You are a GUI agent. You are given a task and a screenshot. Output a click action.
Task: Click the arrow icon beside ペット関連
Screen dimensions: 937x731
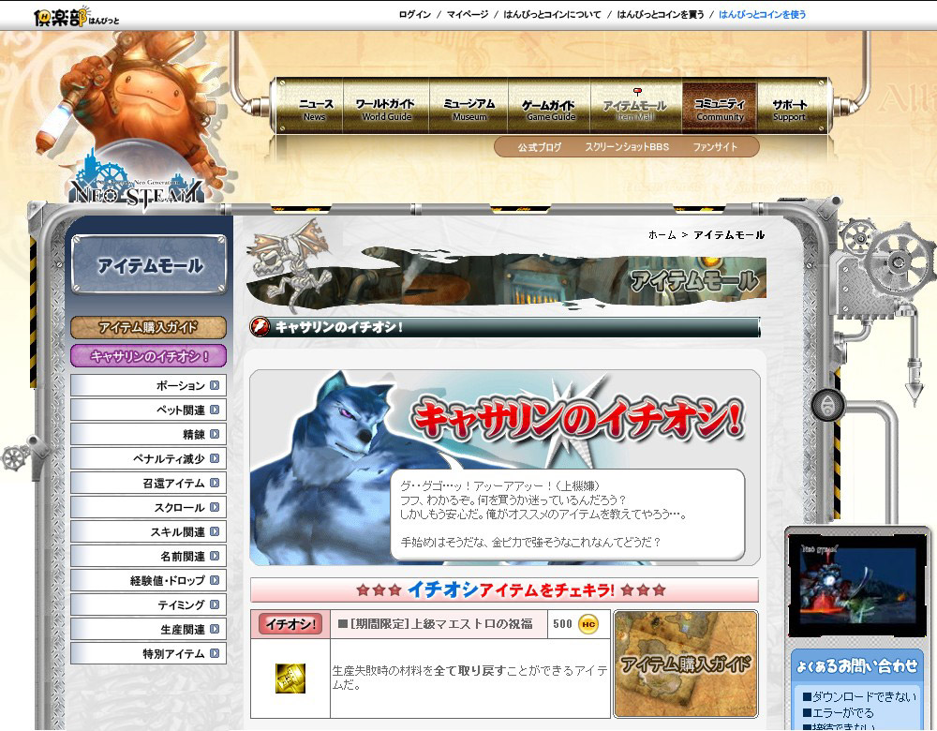click(x=215, y=410)
